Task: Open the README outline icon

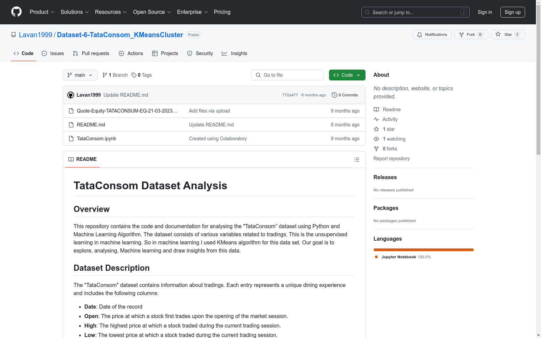Action: (357, 160)
